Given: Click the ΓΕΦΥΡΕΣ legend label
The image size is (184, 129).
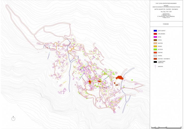Looking at the screenshot, I should point(160,53).
